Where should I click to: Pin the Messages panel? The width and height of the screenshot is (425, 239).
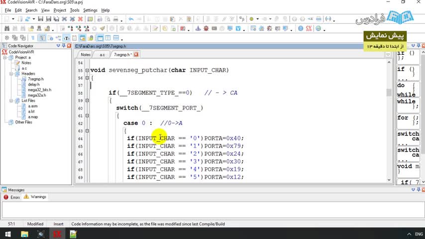tap(419, 190)
